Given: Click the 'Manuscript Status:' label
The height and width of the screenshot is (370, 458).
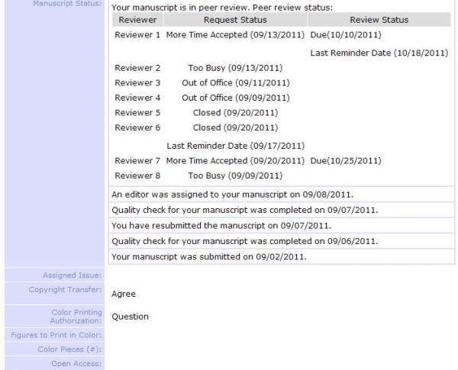Looking at the screenshot, I should (x=67, y=4).
